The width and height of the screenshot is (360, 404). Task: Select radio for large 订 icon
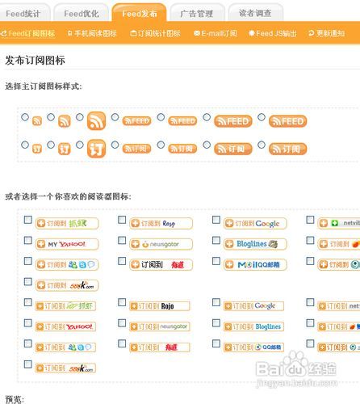[x=80, y=145]
